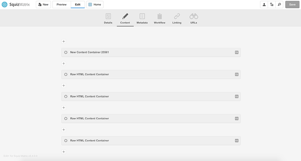
Task: Open gear settings of first Raw HTML Content Container
Action: tap(66, 74)
